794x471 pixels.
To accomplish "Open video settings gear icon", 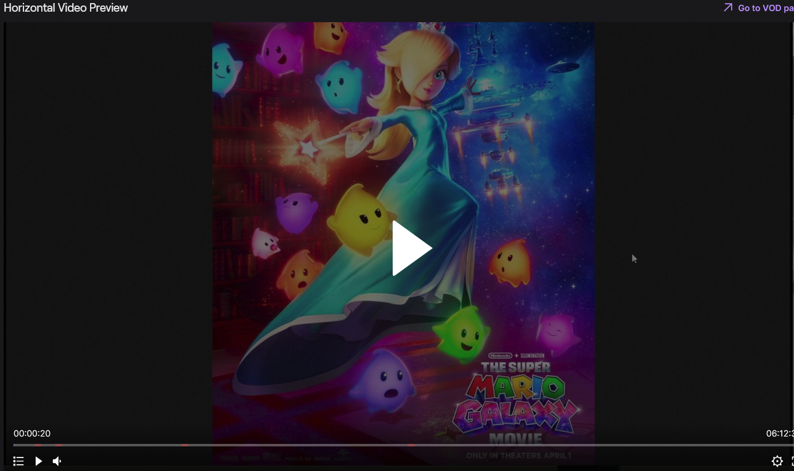I will 777,461.
